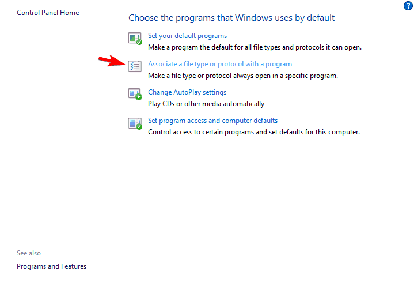
Task: Open help with the blue question mark icon
Action: (x=408, y=6)
